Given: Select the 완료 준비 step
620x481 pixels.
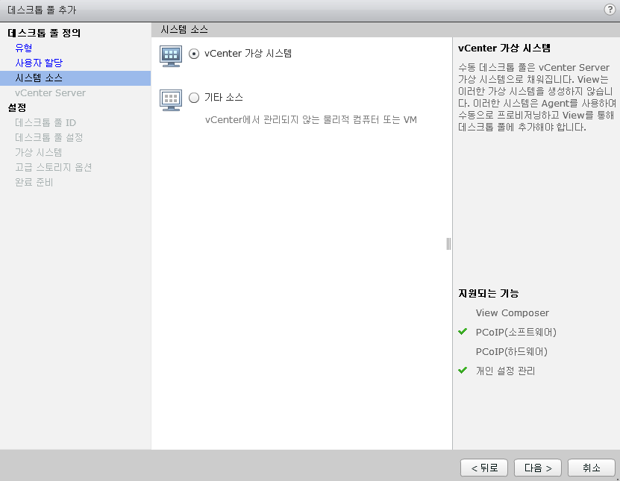Looking at the screenshot, I should click(34, 182).
